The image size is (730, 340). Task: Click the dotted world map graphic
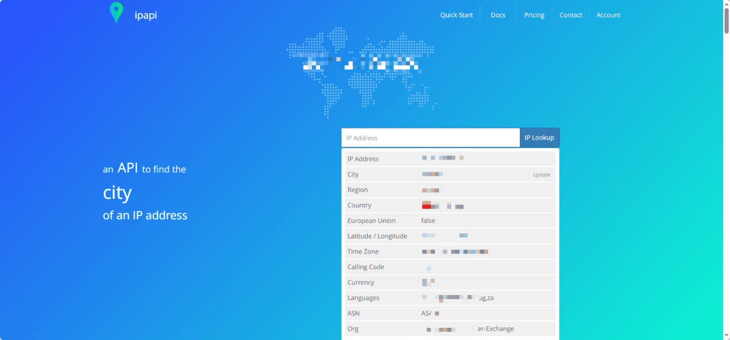point(362,71)
